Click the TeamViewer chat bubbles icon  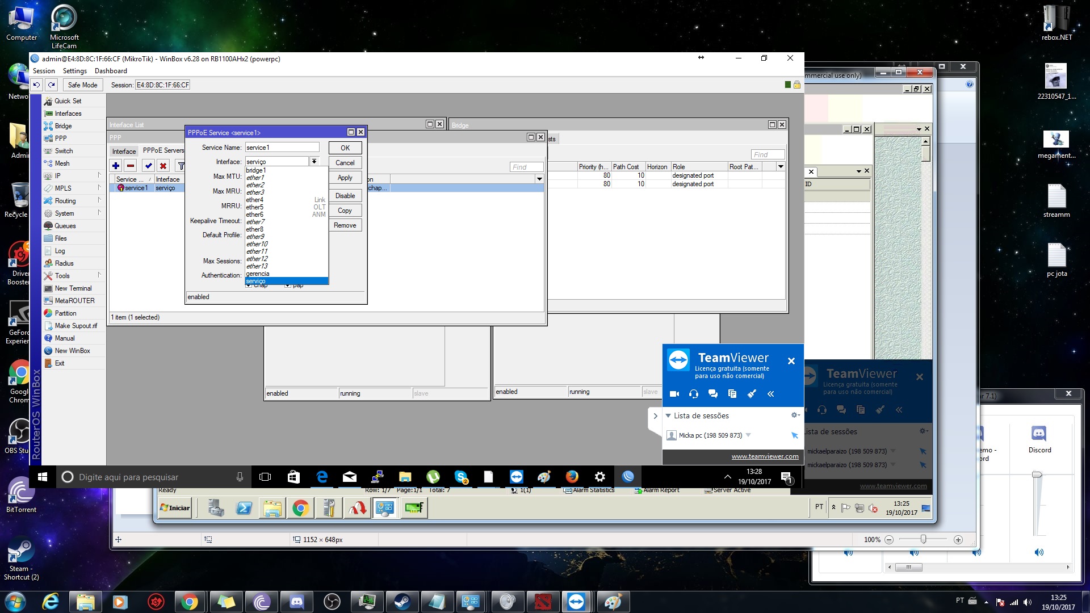coord(713,394)
